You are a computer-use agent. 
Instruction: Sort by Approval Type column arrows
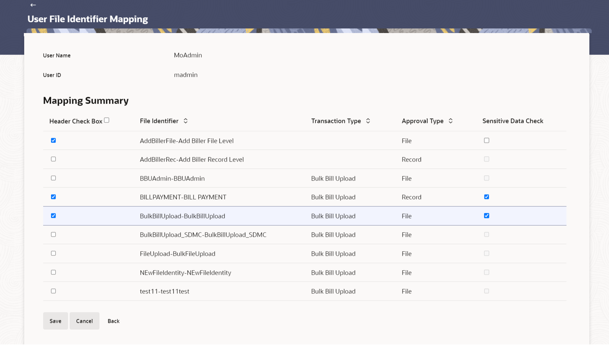pos(450,121)
